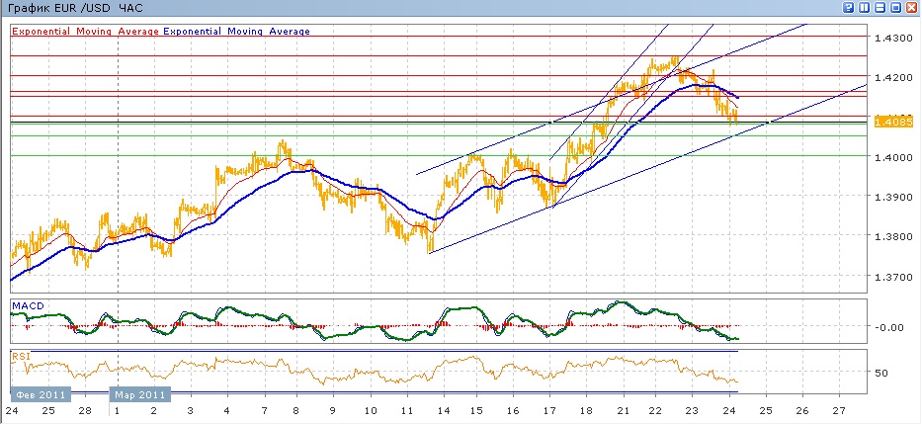Screen dimensions: 922x424
Task: Click date 28 on the time axis
Action: click(86, 410)
